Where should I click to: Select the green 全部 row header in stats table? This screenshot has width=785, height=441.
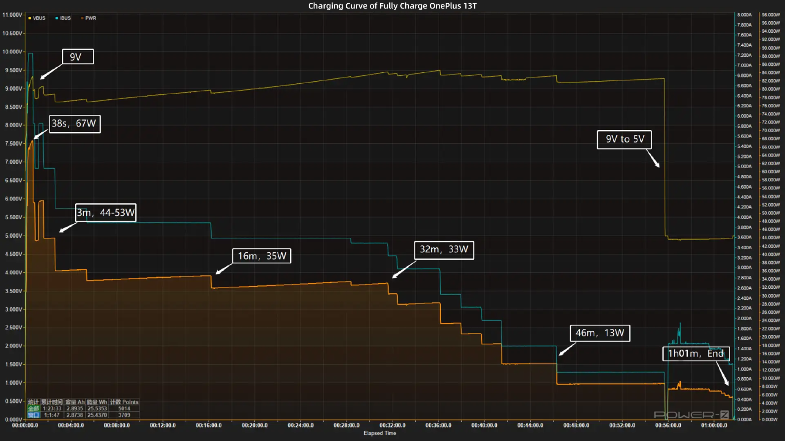click(x=34, y=408)
